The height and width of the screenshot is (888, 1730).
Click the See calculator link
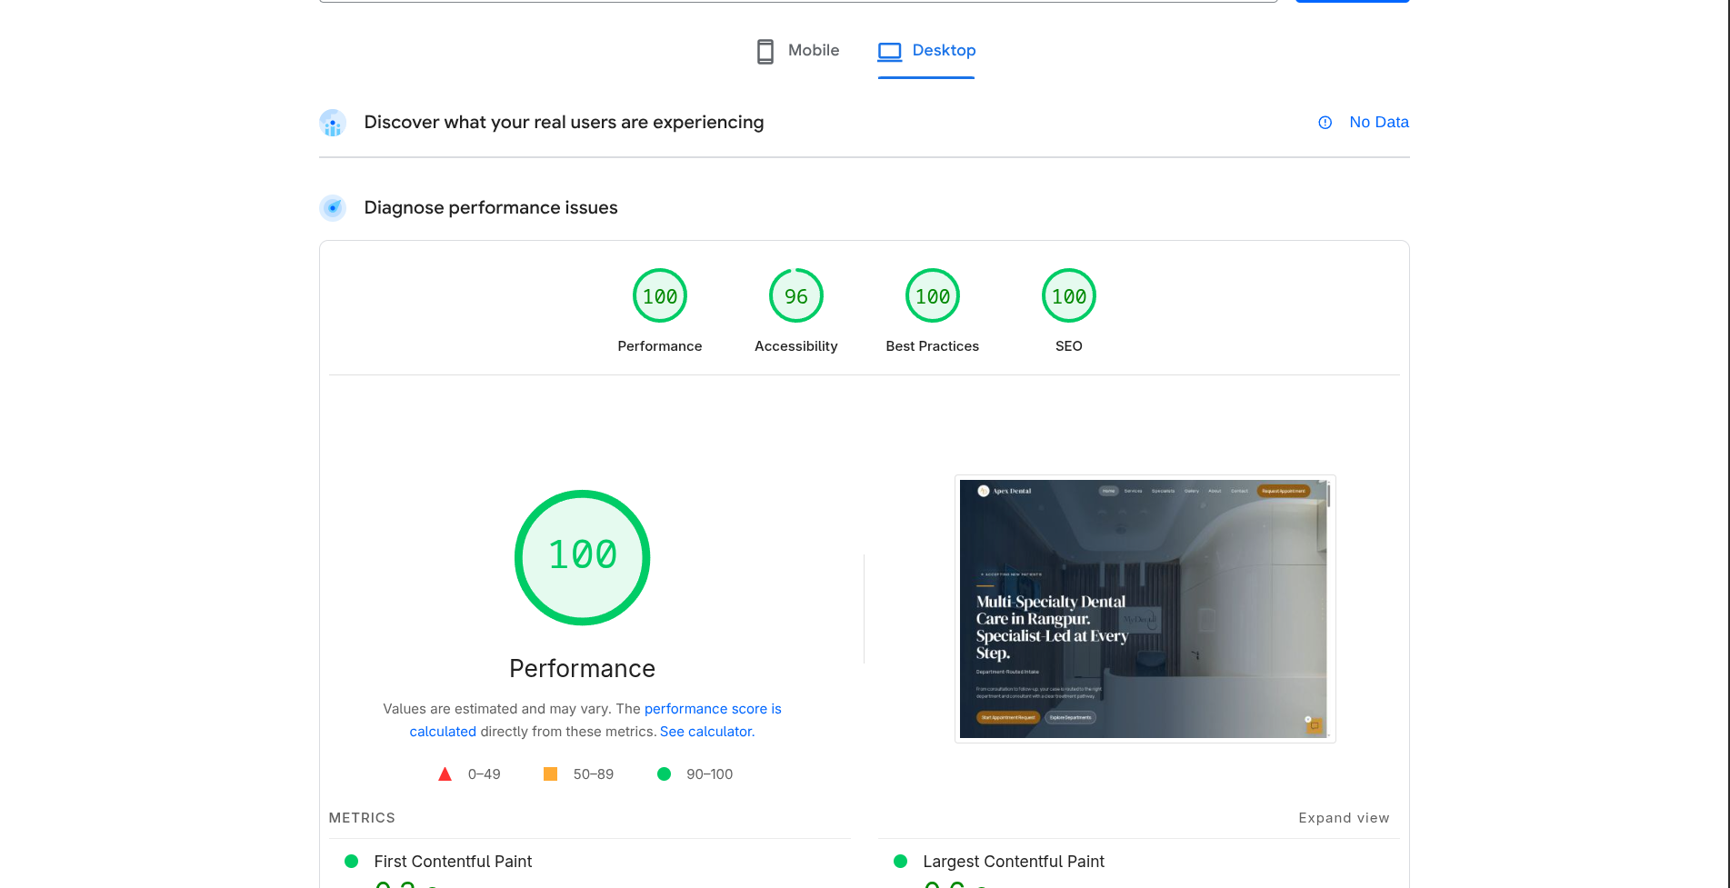tap(705, 731)
